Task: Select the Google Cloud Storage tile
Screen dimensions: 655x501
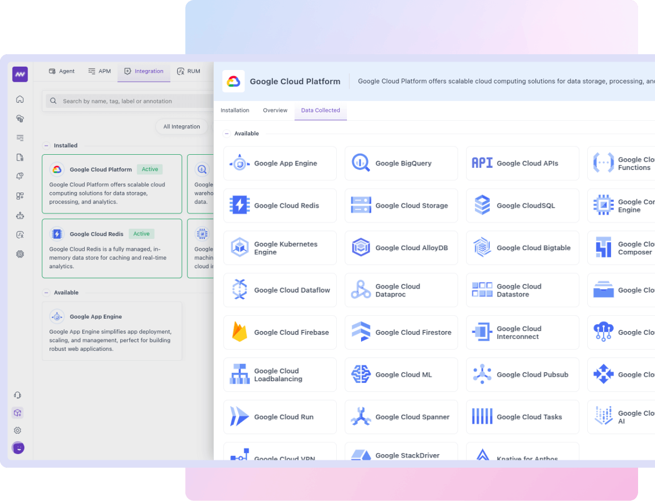Action: pos(401,206)
